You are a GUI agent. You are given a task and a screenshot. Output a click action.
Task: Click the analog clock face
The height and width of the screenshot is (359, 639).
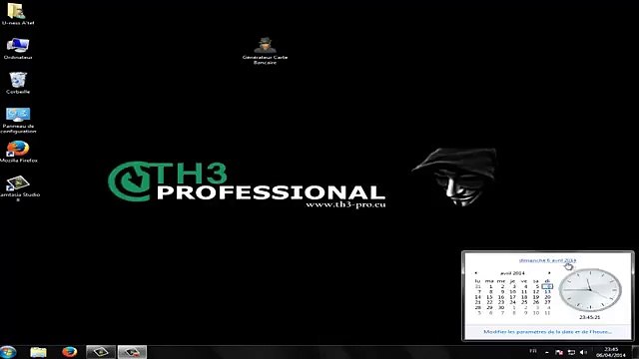590,290
